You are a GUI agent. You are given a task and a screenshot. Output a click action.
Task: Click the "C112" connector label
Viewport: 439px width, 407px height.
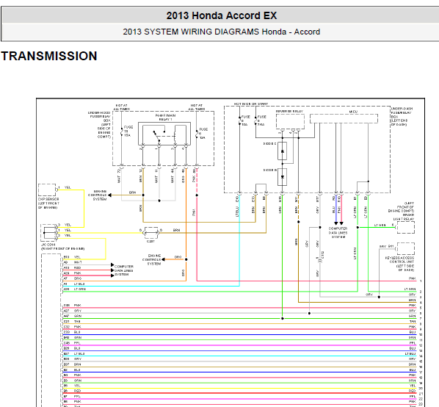click(322, 255)
